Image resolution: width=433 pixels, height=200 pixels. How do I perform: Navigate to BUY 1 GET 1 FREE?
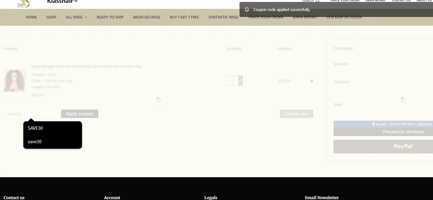pyautogui.click(x=184, y=17)
